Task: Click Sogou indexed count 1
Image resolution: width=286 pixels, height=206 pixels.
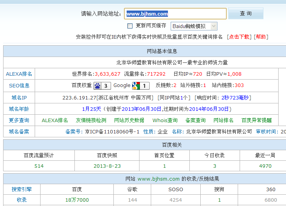Action: point(219,200)
